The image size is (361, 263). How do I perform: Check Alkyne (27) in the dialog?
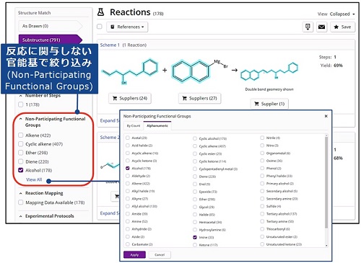(x=128, y=199)
